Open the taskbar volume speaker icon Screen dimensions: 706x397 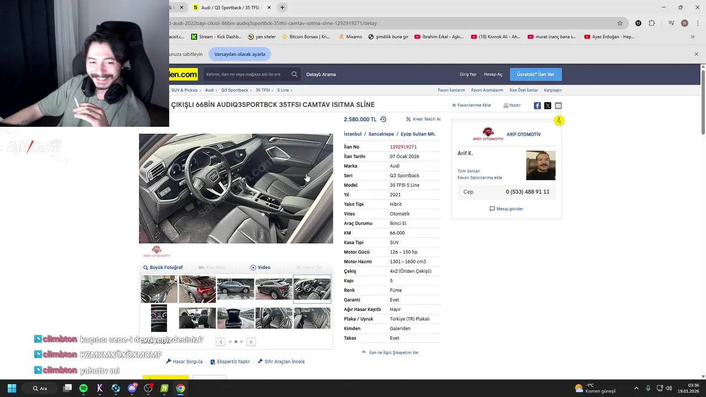tap(668, 388)
